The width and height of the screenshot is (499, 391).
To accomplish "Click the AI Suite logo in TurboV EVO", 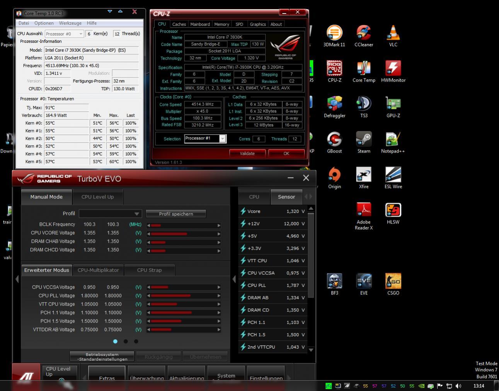I will pyautogui.click(x=26, y=372).
